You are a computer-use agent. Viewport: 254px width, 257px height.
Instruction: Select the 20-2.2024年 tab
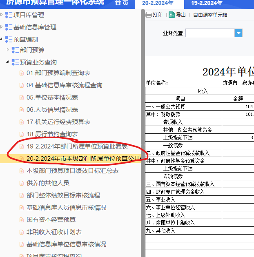[x=158, y=3]
